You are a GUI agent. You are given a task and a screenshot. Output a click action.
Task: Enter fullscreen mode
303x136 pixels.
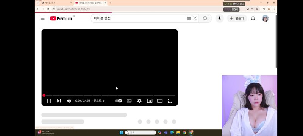(170, 101)
